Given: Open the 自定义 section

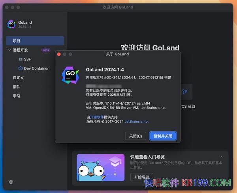Looking at the screenshot, I should point(18,78).
